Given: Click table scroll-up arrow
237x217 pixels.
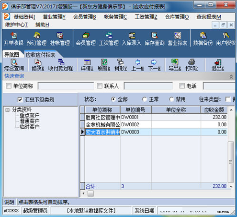Looking at the screenshot, I should tap(231, 110).
